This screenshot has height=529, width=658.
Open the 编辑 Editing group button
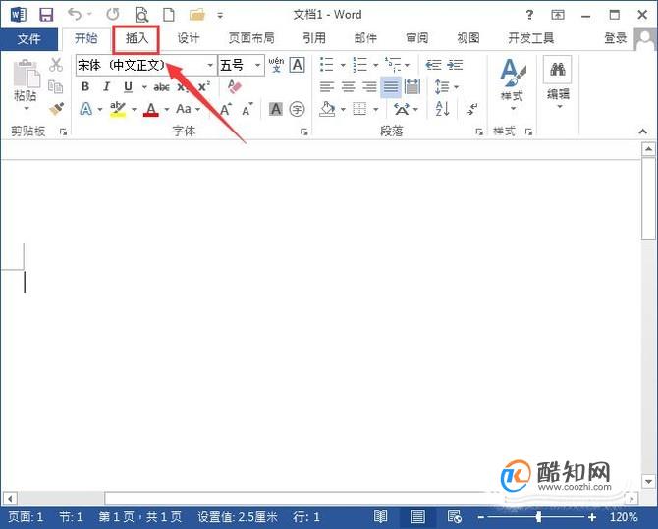point(558,83)
